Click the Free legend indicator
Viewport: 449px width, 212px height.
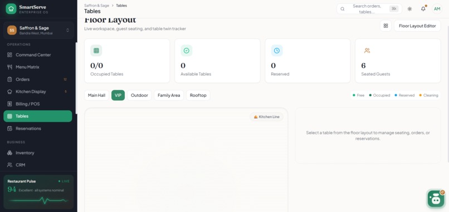359,95
